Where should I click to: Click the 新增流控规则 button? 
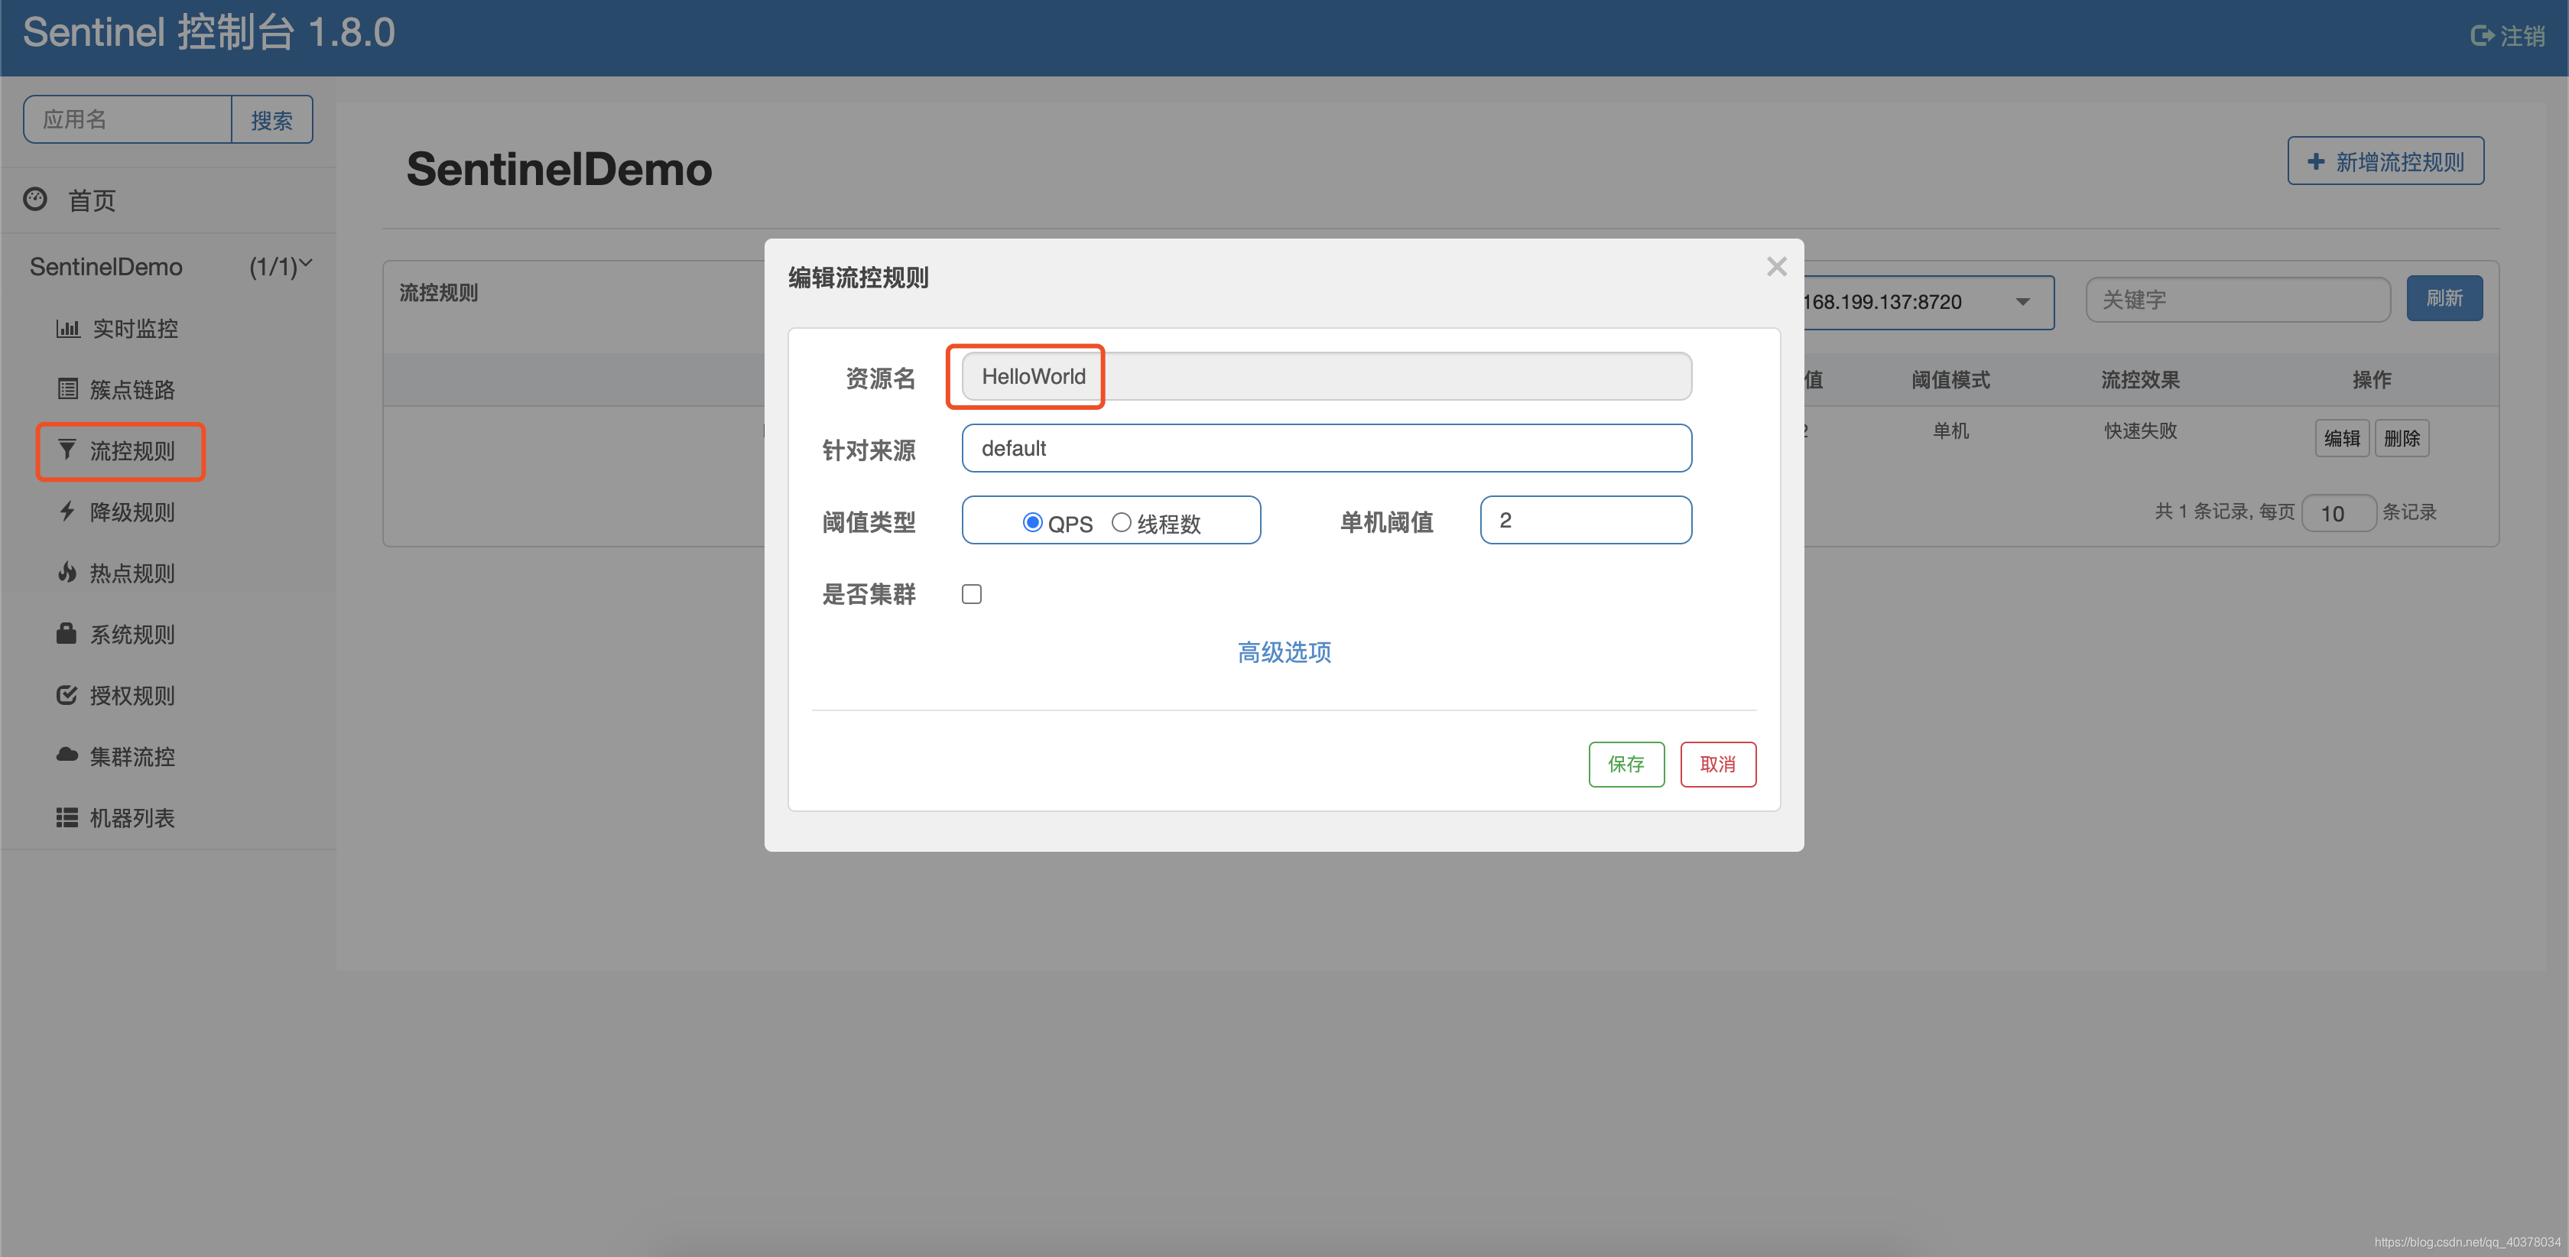(2385, 161)
